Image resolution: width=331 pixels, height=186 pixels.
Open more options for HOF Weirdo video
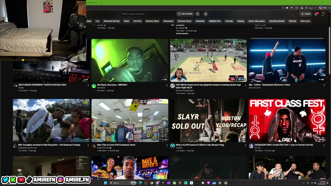pyautogui.click(x=245, y=85)
